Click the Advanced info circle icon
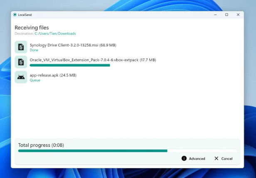Screen dimensions: 256x178 coord(184,158)
